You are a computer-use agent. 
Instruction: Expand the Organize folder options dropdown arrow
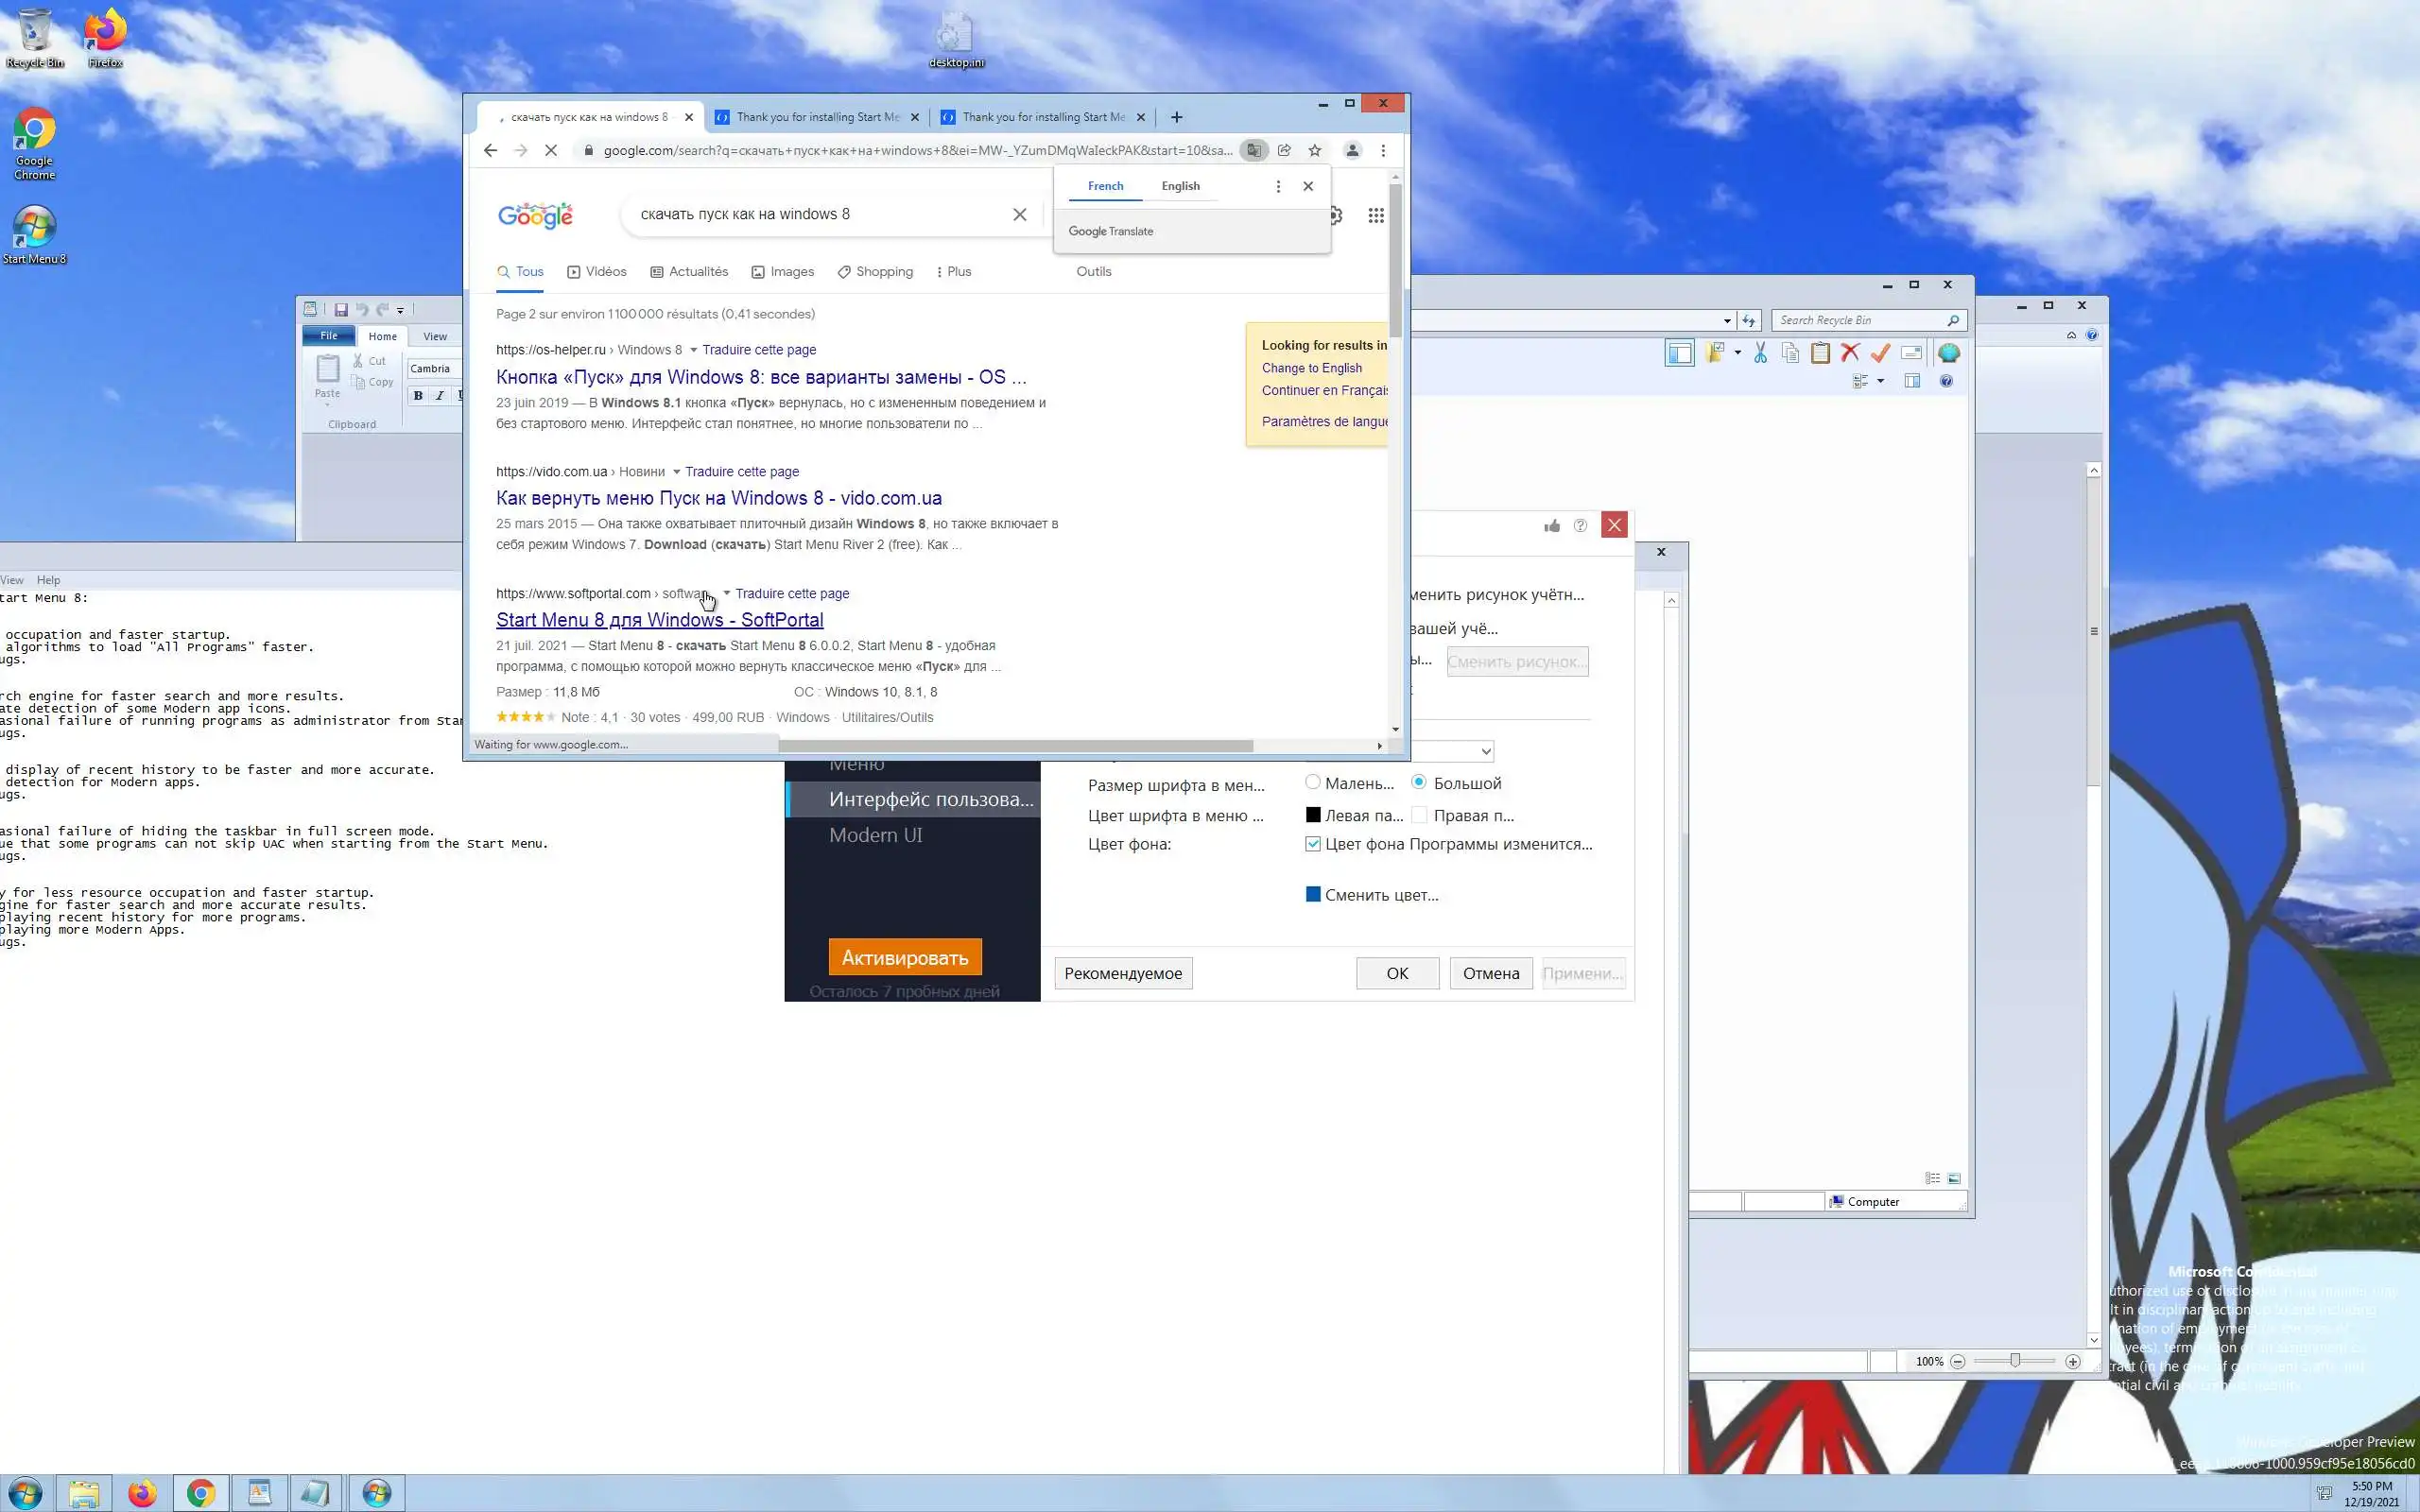tap(1737, 353)
